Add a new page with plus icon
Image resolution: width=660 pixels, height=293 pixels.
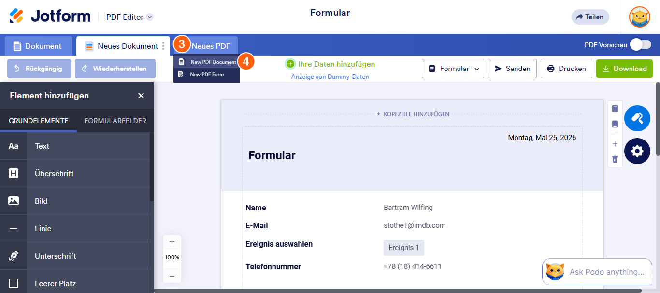[615, 144]
